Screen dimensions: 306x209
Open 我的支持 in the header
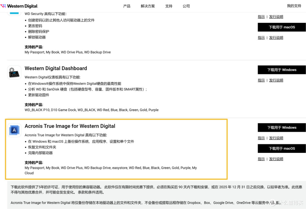[x=294, y=6]
